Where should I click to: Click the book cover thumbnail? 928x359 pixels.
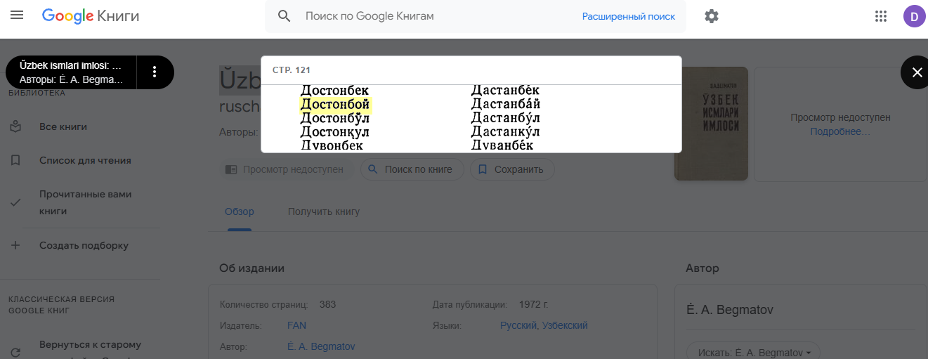(711, 124)
